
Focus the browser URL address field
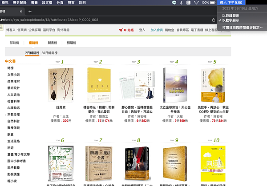105,20
